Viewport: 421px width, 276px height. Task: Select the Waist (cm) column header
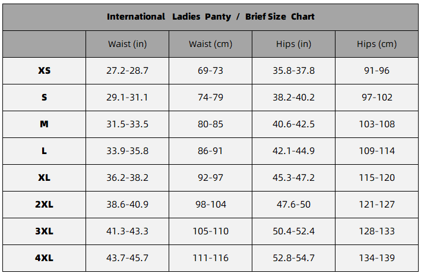(210, 44)
